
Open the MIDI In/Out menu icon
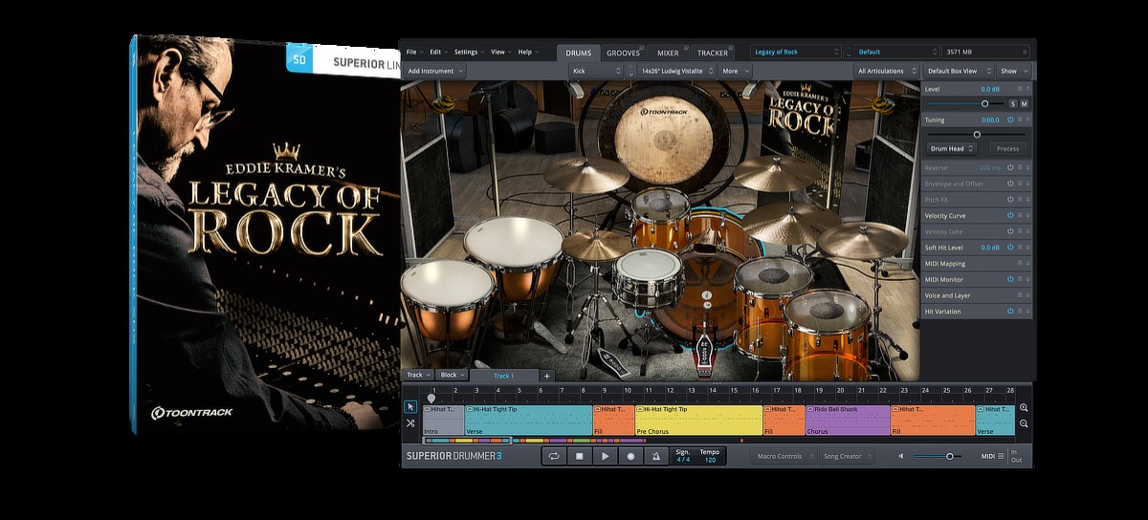coord(1002,456)
